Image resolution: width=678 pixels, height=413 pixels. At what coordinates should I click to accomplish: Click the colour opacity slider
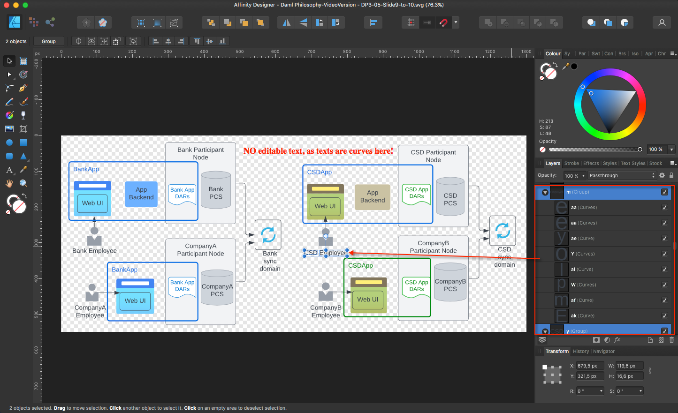[594, 149]
